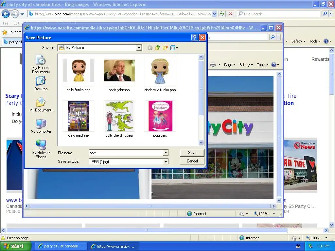
Task: Click the Save Picture help question button
Action: 194,38
